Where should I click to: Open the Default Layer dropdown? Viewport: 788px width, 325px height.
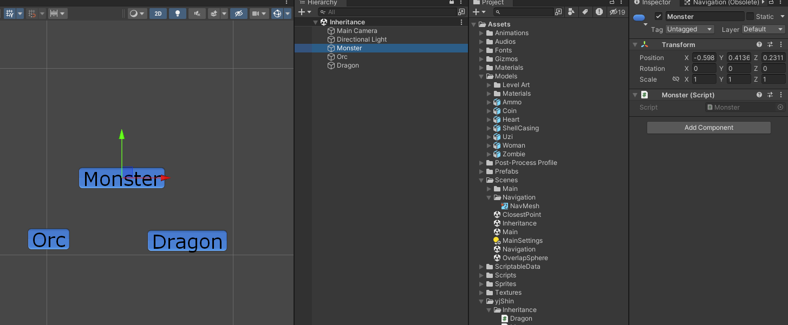(x=763, y=29)
